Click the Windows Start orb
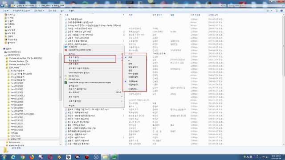 [x=4, y=157]
